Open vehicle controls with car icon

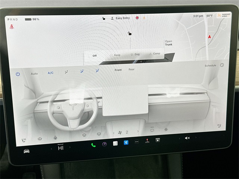click(x=27, y=151)
